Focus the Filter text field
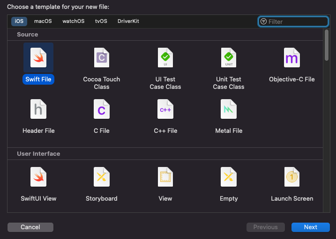Viewport: 336px width, 239px height. (293, 22)
